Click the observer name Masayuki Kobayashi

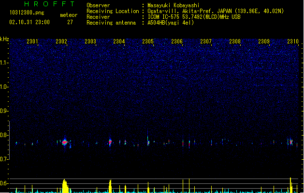click(174, 5)
